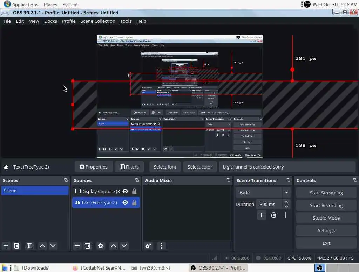Increase transition duration with up arrow
The width and height of the screenshot is (359, 272).
coord(286,202)
